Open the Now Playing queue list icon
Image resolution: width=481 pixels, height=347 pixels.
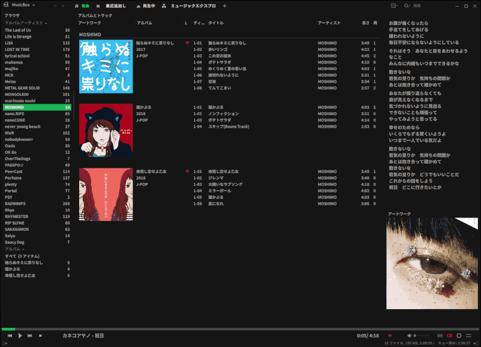click(470, 334)
